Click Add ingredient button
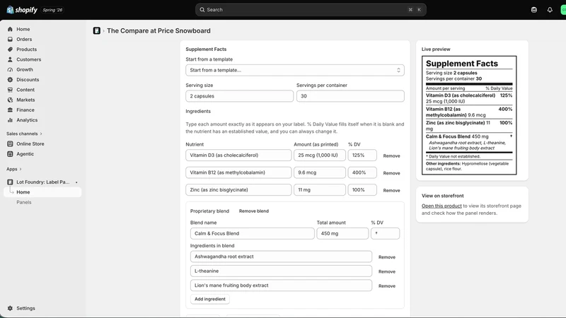This screenshot has width=566, height=318. tap(210, 299)
